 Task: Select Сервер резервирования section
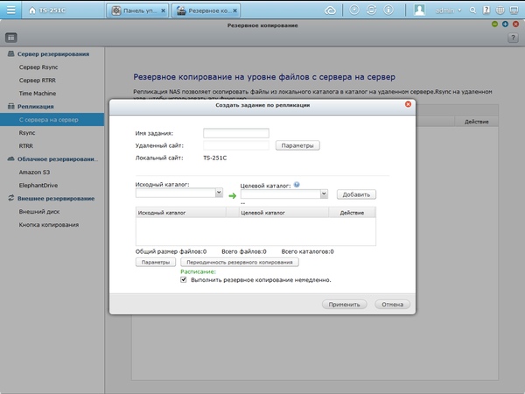click(53, 54)
